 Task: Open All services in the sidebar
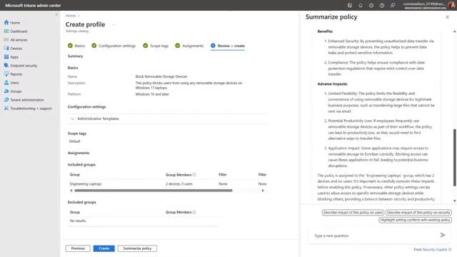coord(16,40)
